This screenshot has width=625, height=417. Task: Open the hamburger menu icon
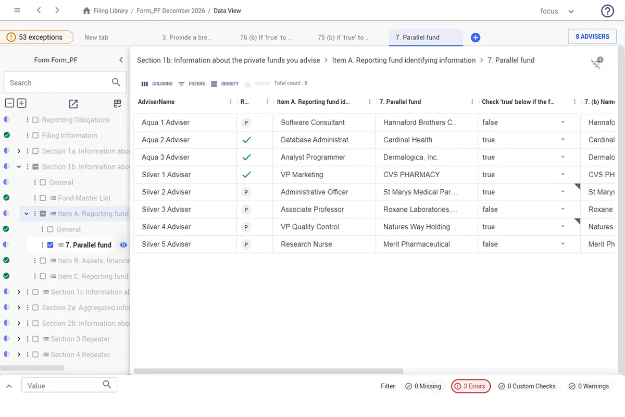coord(17,10)
